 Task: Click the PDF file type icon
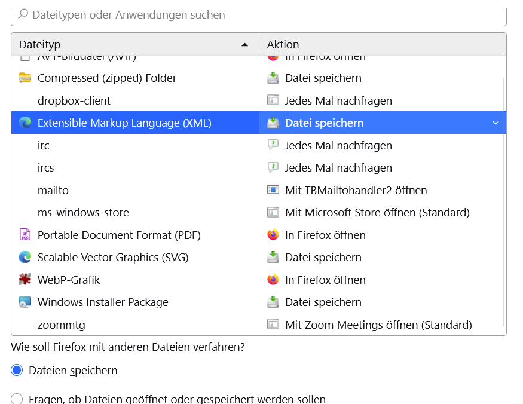click(x=25, y=235)
